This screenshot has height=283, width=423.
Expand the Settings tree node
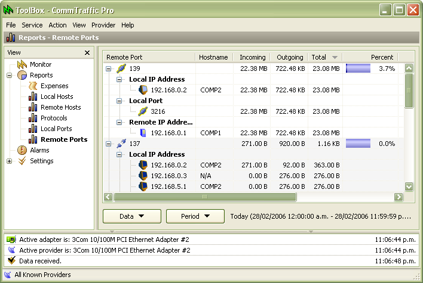pos(10,161)
